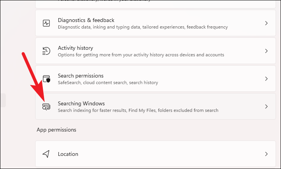
Task: Click the Searching Windows magnifier icon
Action: tap(46, 106)
